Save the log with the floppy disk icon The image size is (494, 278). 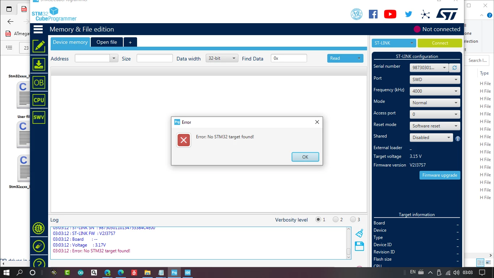point(359,246)
